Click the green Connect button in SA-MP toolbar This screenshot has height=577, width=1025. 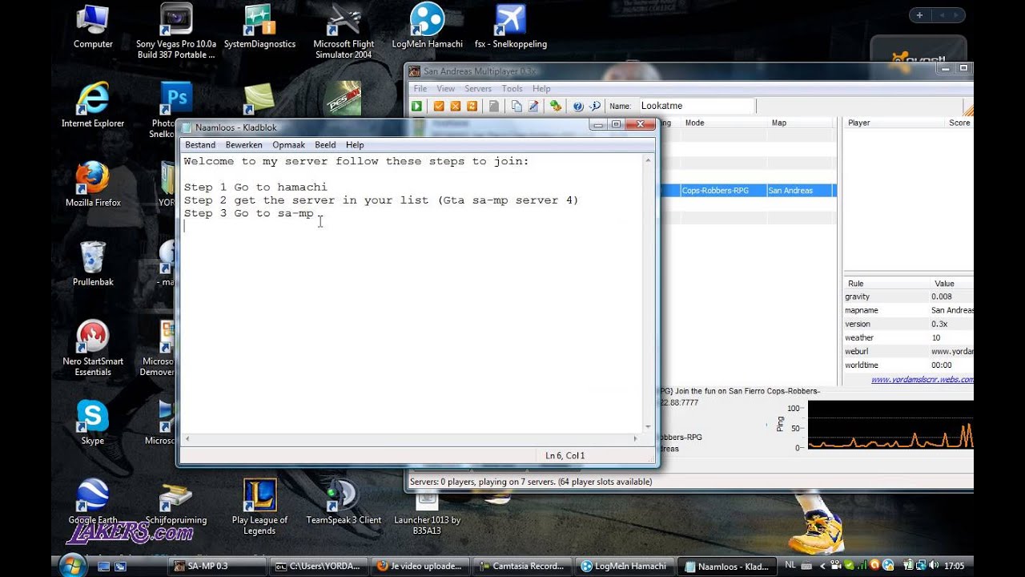[x=417, y=106]
